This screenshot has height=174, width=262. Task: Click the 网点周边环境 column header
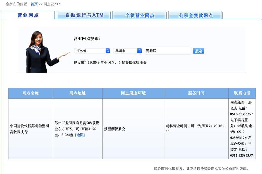point(133,93)
